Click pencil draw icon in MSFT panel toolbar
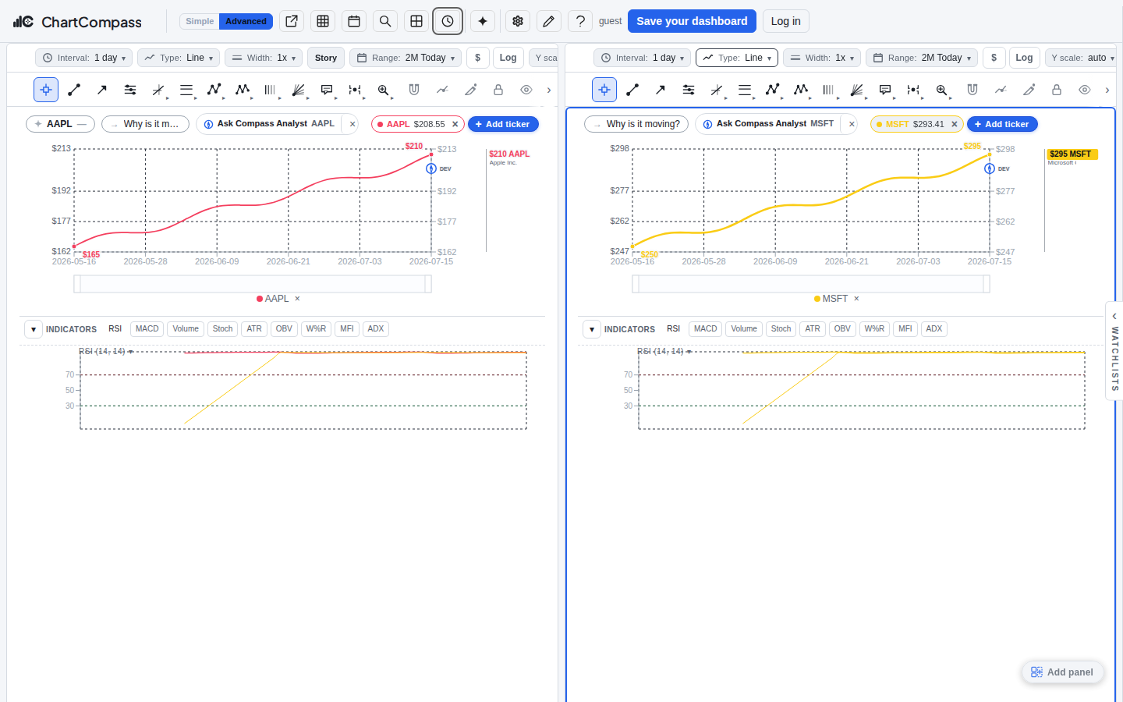The image size is (1123, 702). pos(1029,90)
